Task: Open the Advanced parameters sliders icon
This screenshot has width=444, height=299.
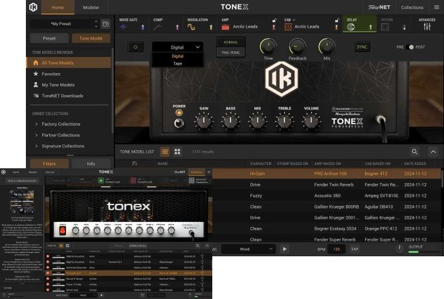Action: pos(427,27)
